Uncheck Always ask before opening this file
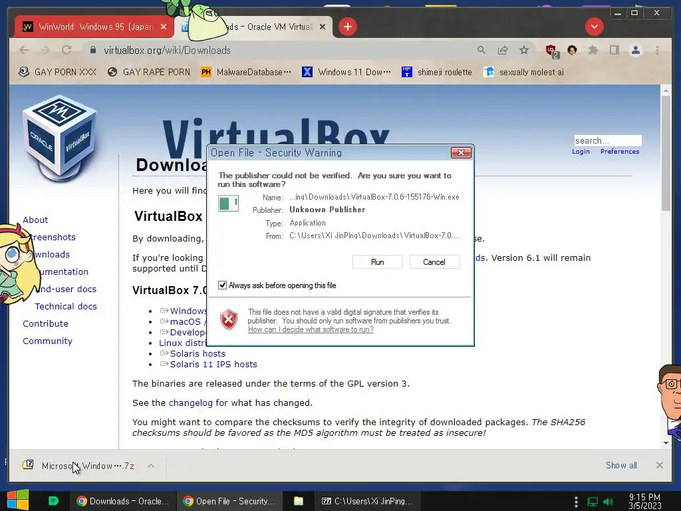 (222, 285)
